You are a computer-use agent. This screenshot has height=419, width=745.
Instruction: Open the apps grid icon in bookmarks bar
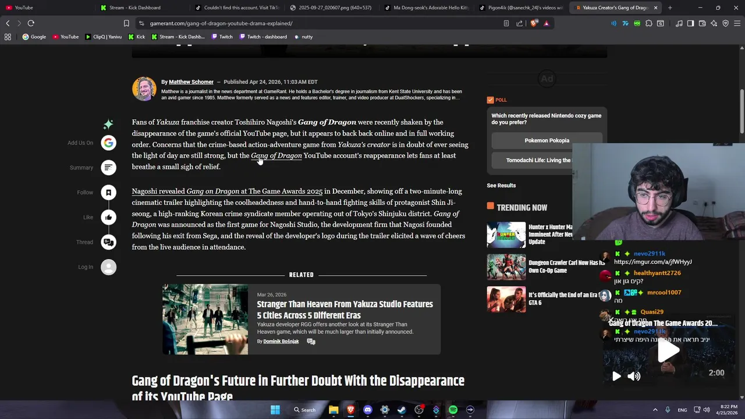point(8,37)
